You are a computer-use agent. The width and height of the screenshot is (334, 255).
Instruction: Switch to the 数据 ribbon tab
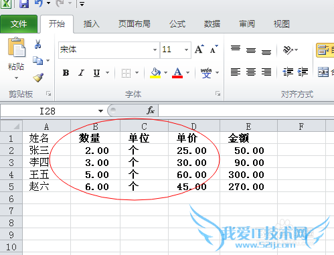[212, 24]
